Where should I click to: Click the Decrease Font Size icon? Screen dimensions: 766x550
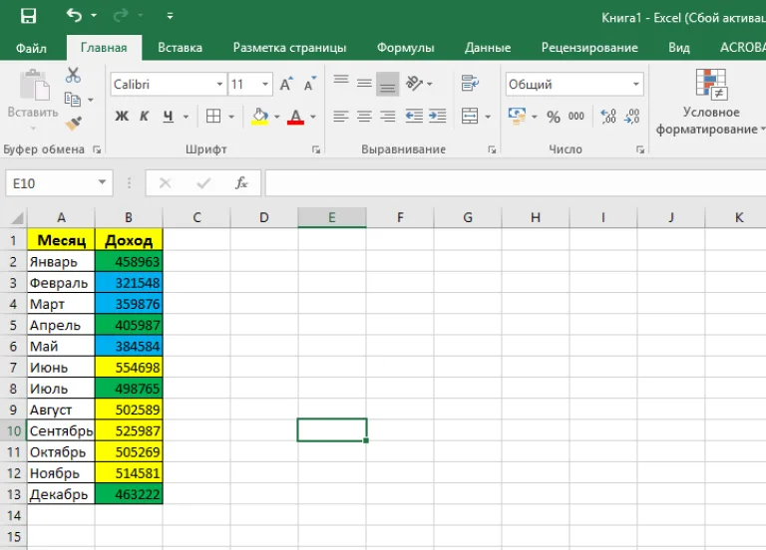tap(310, 85)
